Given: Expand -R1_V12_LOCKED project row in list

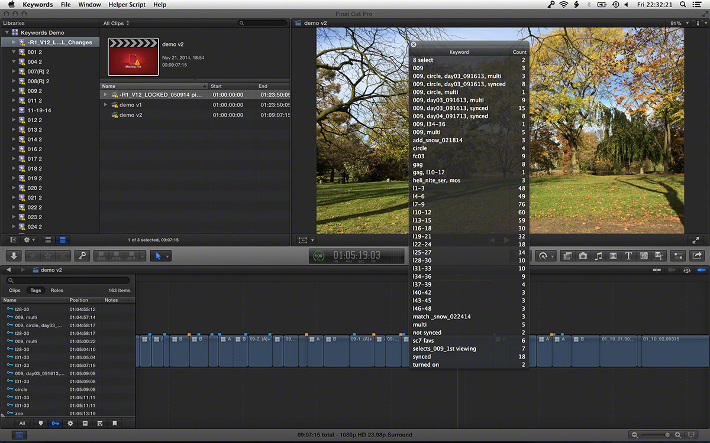Looking at the screenshot, I should [106, 95].
